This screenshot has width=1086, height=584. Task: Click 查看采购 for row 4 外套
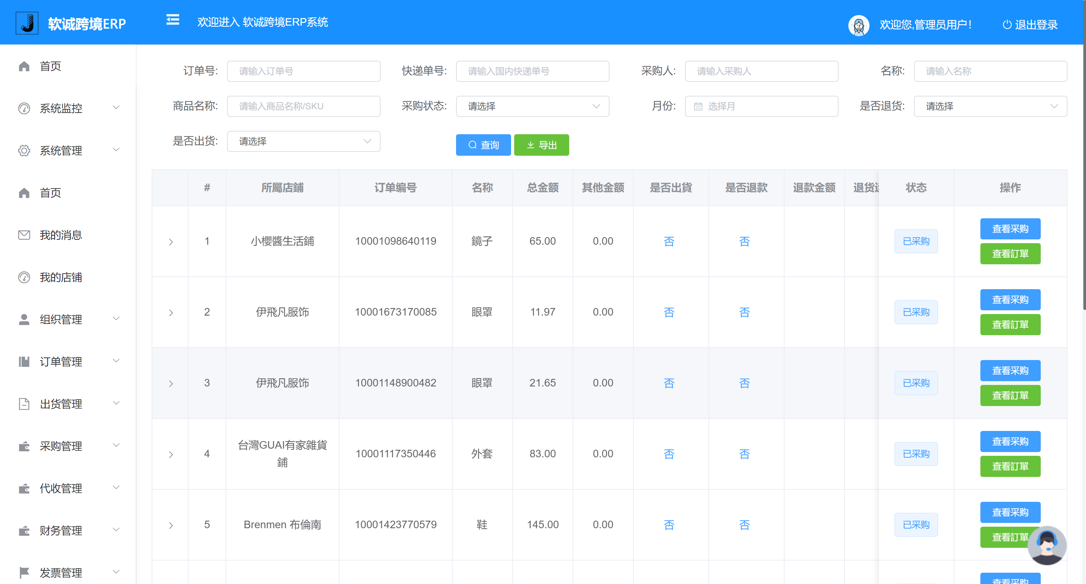pyautogui.click(x=1010, y=441)
